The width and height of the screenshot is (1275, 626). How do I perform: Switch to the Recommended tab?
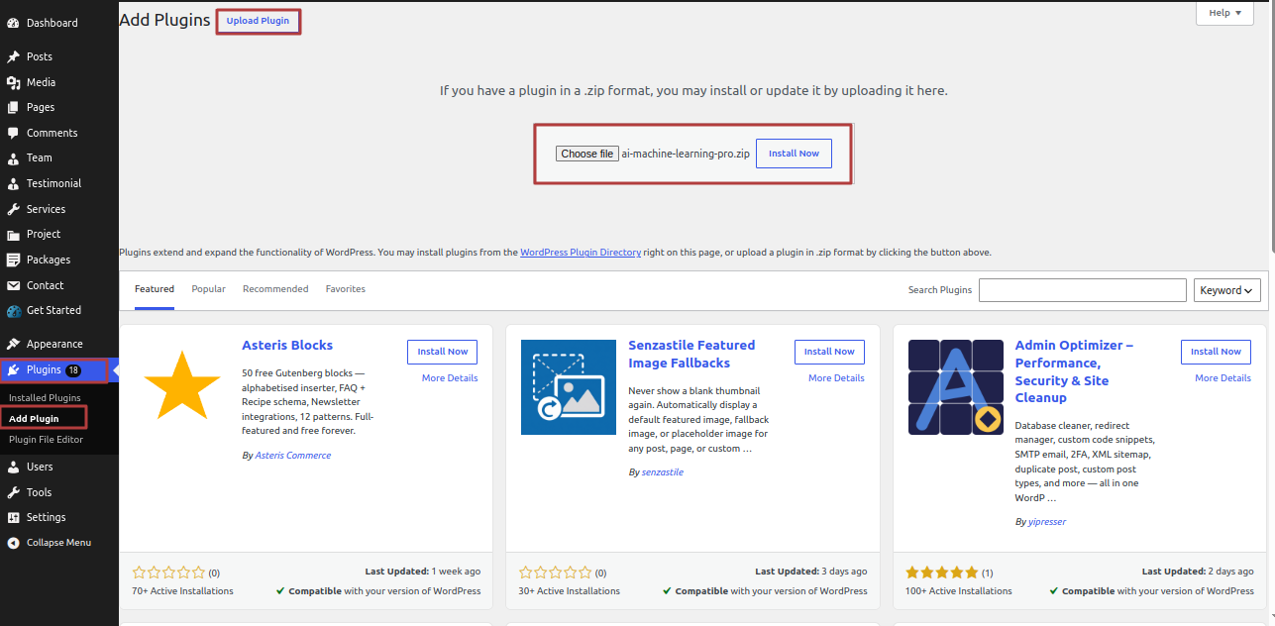(275, 289)
